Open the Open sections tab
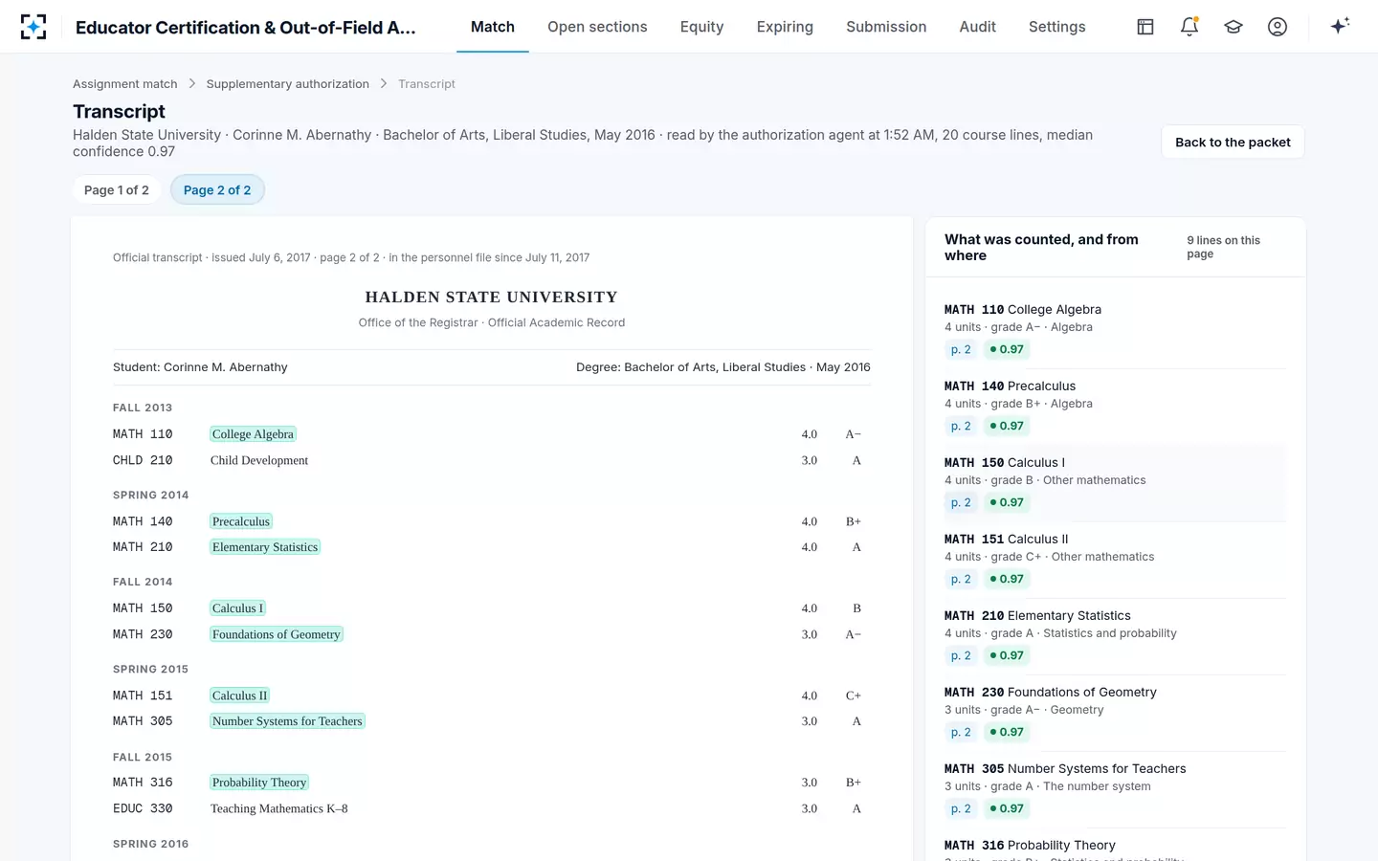Image resolution: width=1378 pixels, height=861 pixels. (597, 27)
